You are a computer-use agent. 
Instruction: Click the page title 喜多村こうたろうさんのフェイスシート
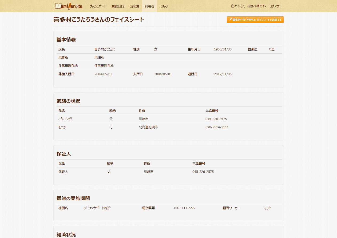coord(99,20)
